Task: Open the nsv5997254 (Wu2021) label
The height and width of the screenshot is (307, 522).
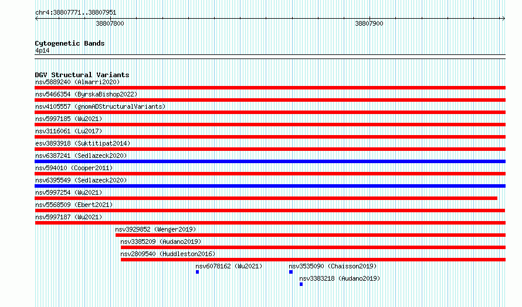Action: point(69,192)
